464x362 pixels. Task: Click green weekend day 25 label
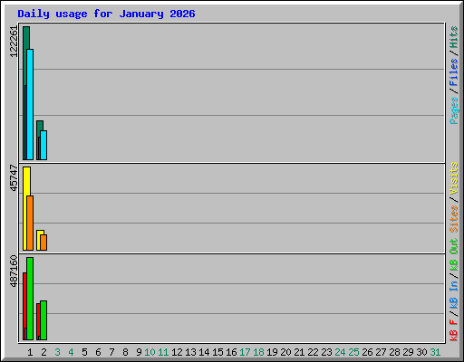coord(353,352)
